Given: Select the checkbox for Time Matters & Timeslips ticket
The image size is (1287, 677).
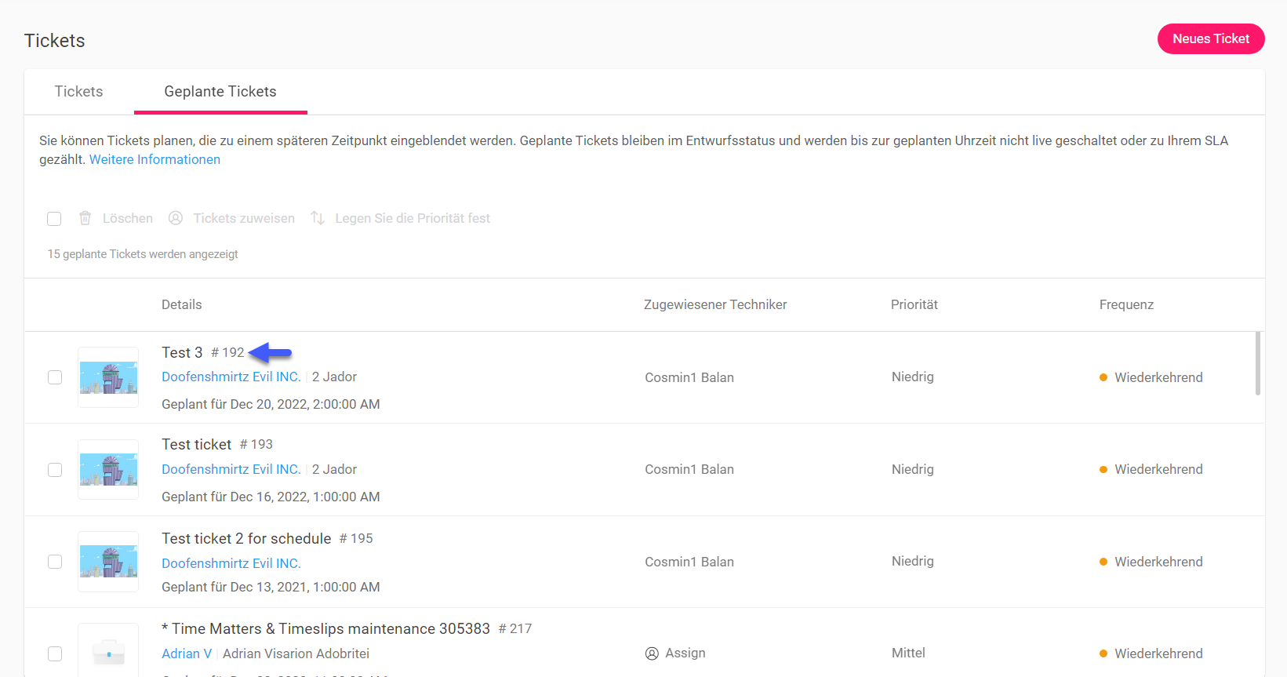Looking at the screenshot, I should coord(55,653).
